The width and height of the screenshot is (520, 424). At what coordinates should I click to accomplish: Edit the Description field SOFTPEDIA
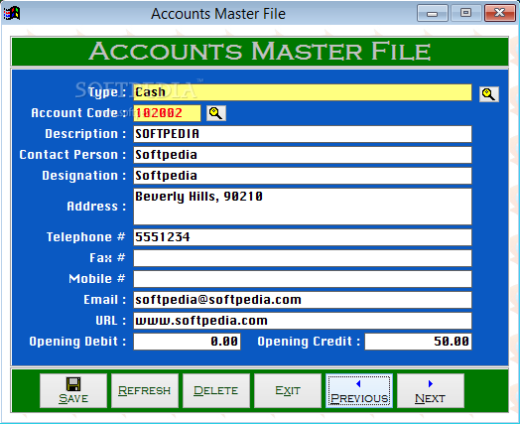303,134
